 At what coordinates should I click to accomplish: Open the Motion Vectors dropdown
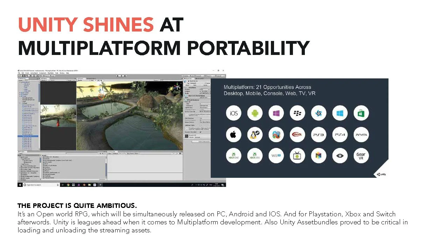coord(205,122)
